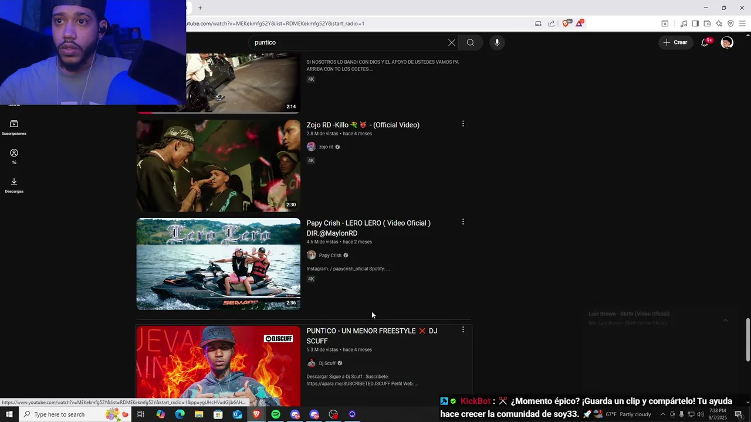Open Brave Rewards triangle icon
The width and height of the screenshot is (751, 422).
click(579, 23)
